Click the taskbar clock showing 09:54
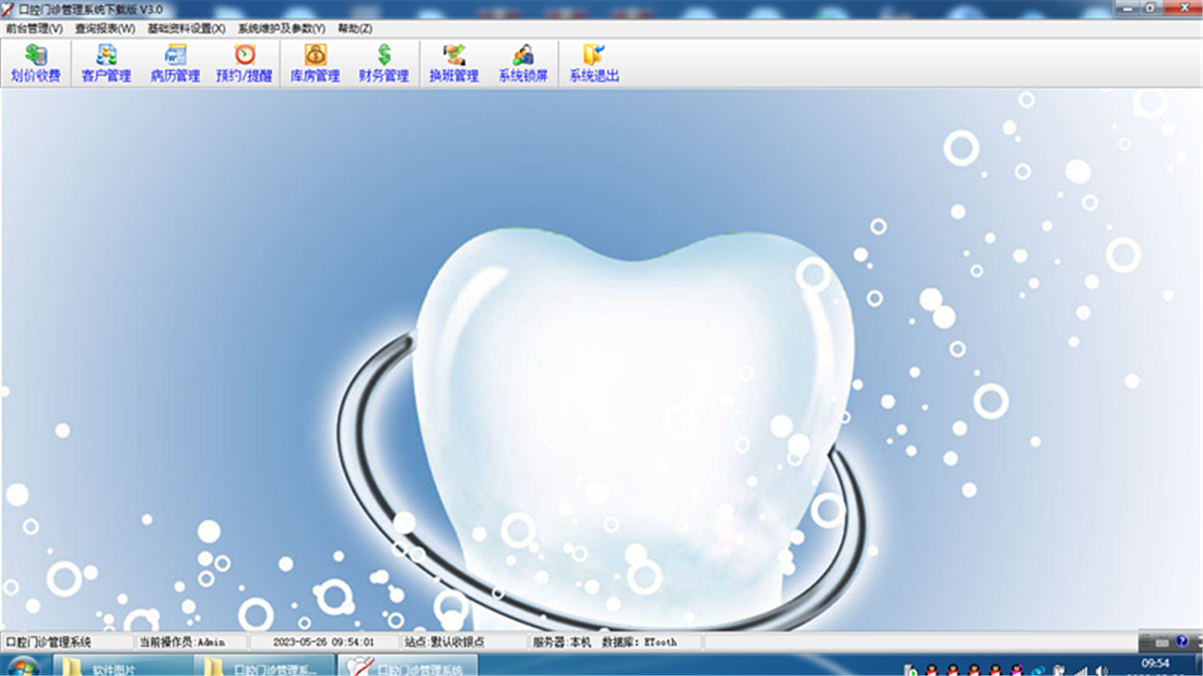The width and height of the screenshot is (1203, 676). 1155,664
